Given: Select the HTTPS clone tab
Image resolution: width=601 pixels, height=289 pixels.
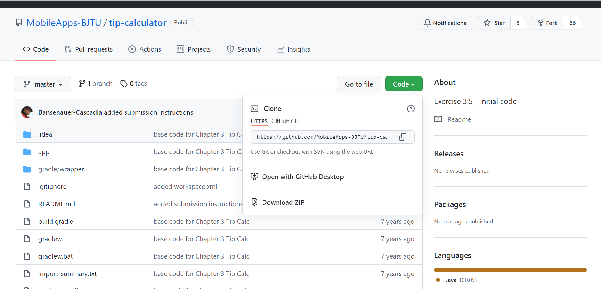Looking at the screenshot, I should pos(259,121).
